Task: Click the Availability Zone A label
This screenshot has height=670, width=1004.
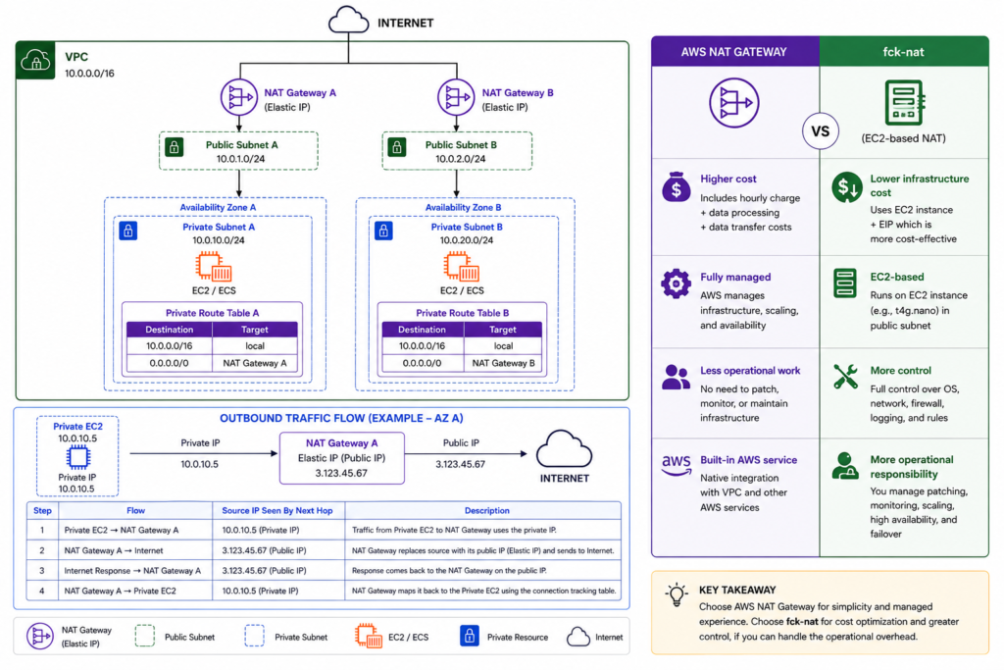Action: click(x=218, y=208)
